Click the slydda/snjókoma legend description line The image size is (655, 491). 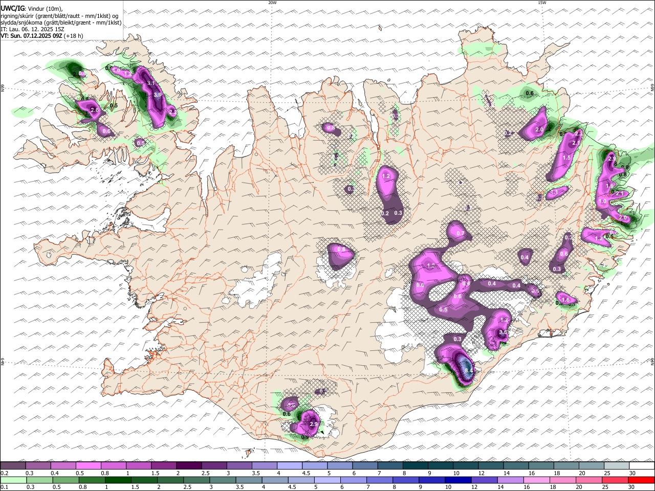point(61,23)
